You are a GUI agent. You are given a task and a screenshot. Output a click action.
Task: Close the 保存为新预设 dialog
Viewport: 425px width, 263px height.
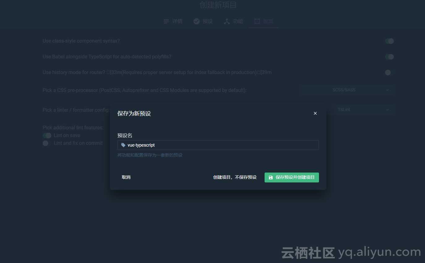point(315,113)
